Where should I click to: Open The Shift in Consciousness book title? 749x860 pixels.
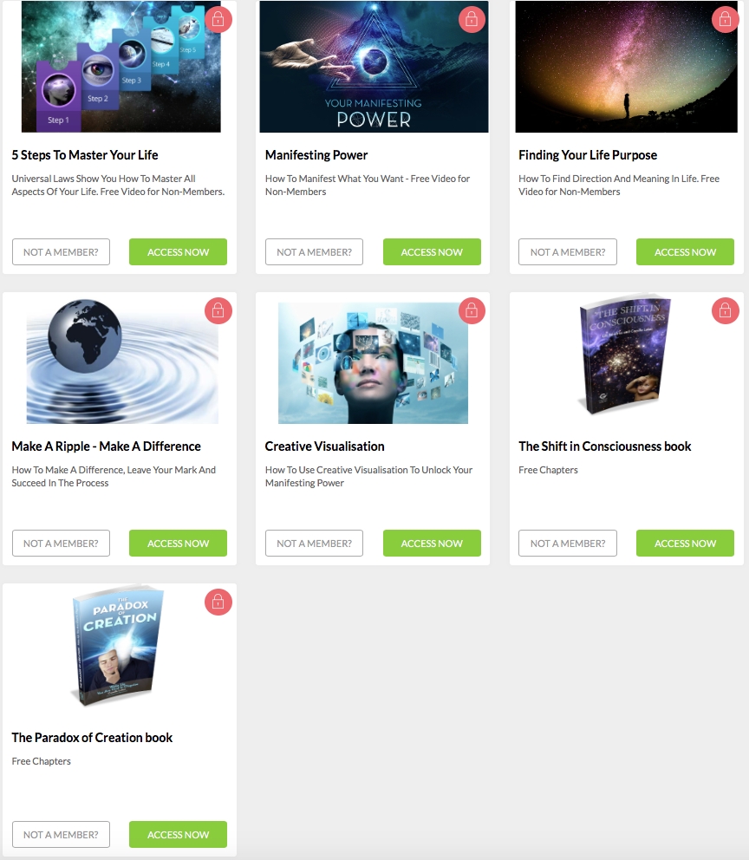605,446
